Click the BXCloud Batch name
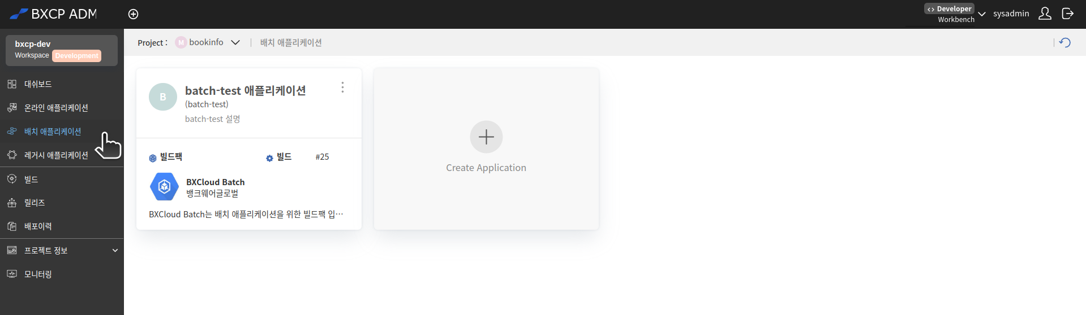This screenshot has height=315, width=1086. (216, 182)
